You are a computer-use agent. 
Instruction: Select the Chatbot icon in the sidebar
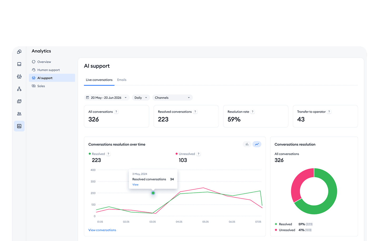click(19, 76)
